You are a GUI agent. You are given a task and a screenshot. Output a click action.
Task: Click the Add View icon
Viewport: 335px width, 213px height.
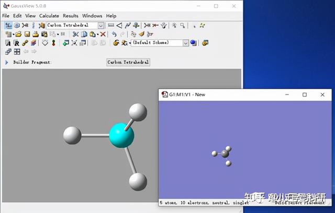coord(66,43)
